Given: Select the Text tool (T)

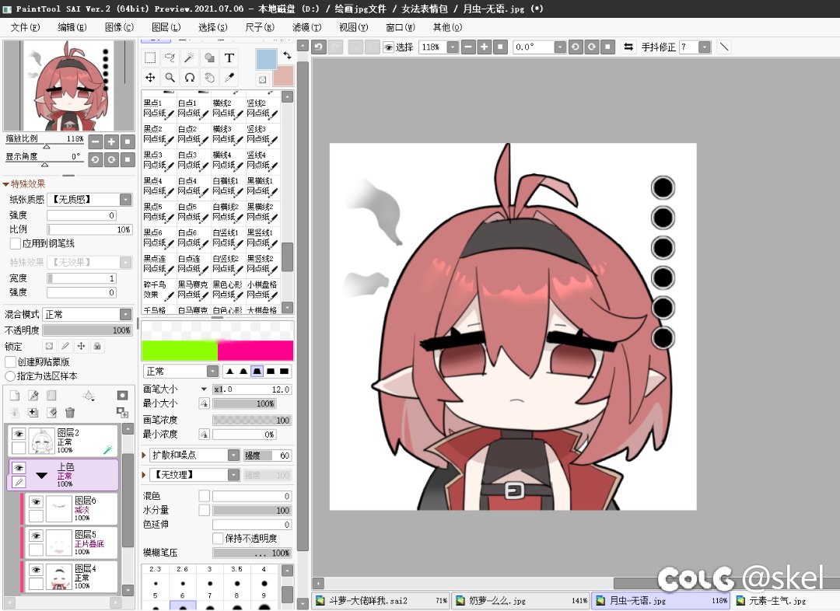Looking at the screenshot, I should pos(229,58).
